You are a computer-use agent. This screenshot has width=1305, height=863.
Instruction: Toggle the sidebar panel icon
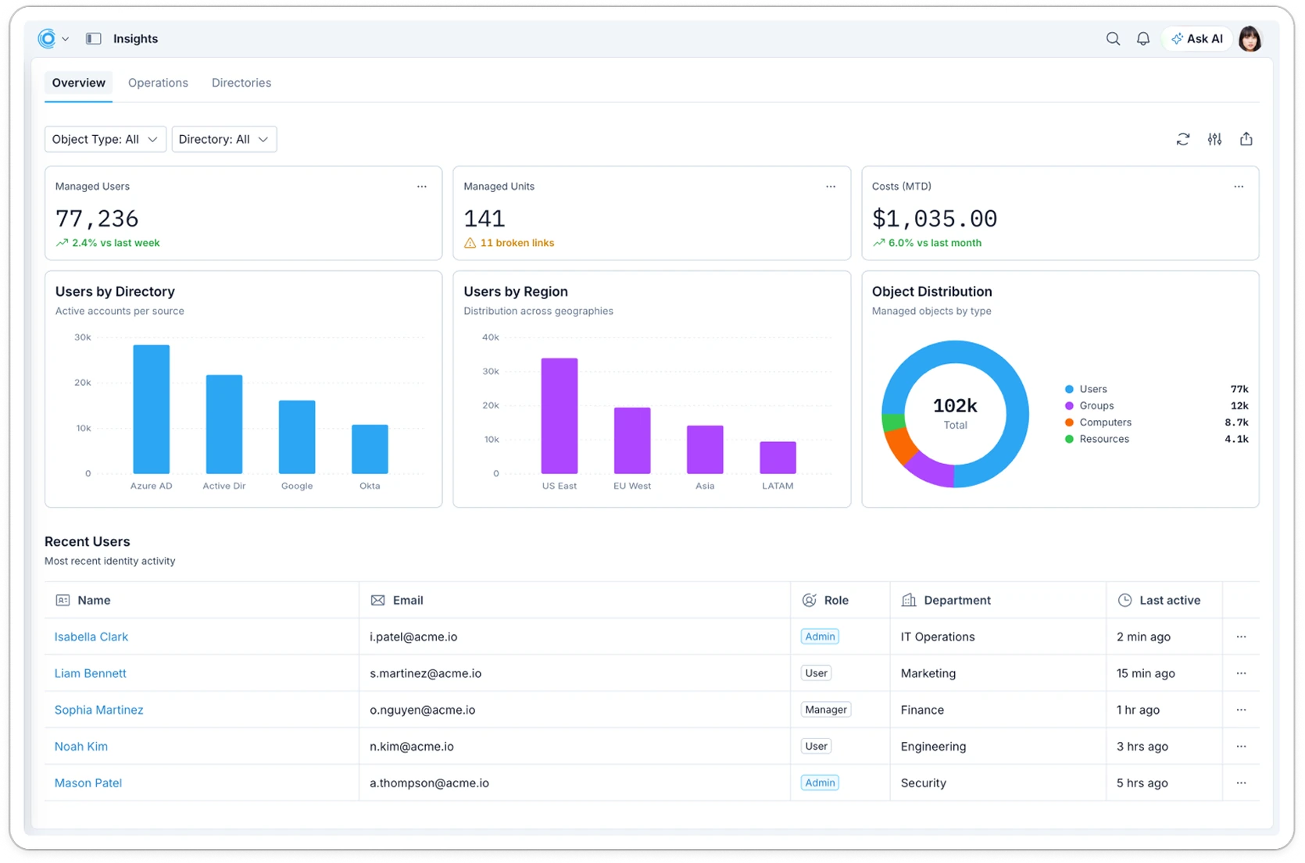click(94, 38)
